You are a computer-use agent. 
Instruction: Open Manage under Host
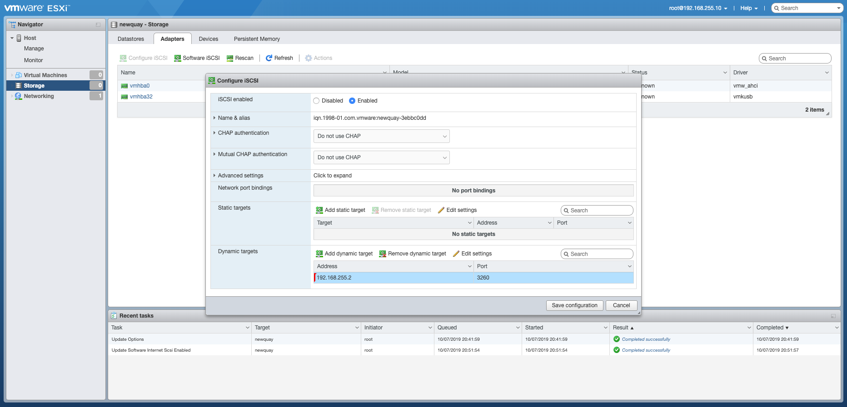click(34, 49)
